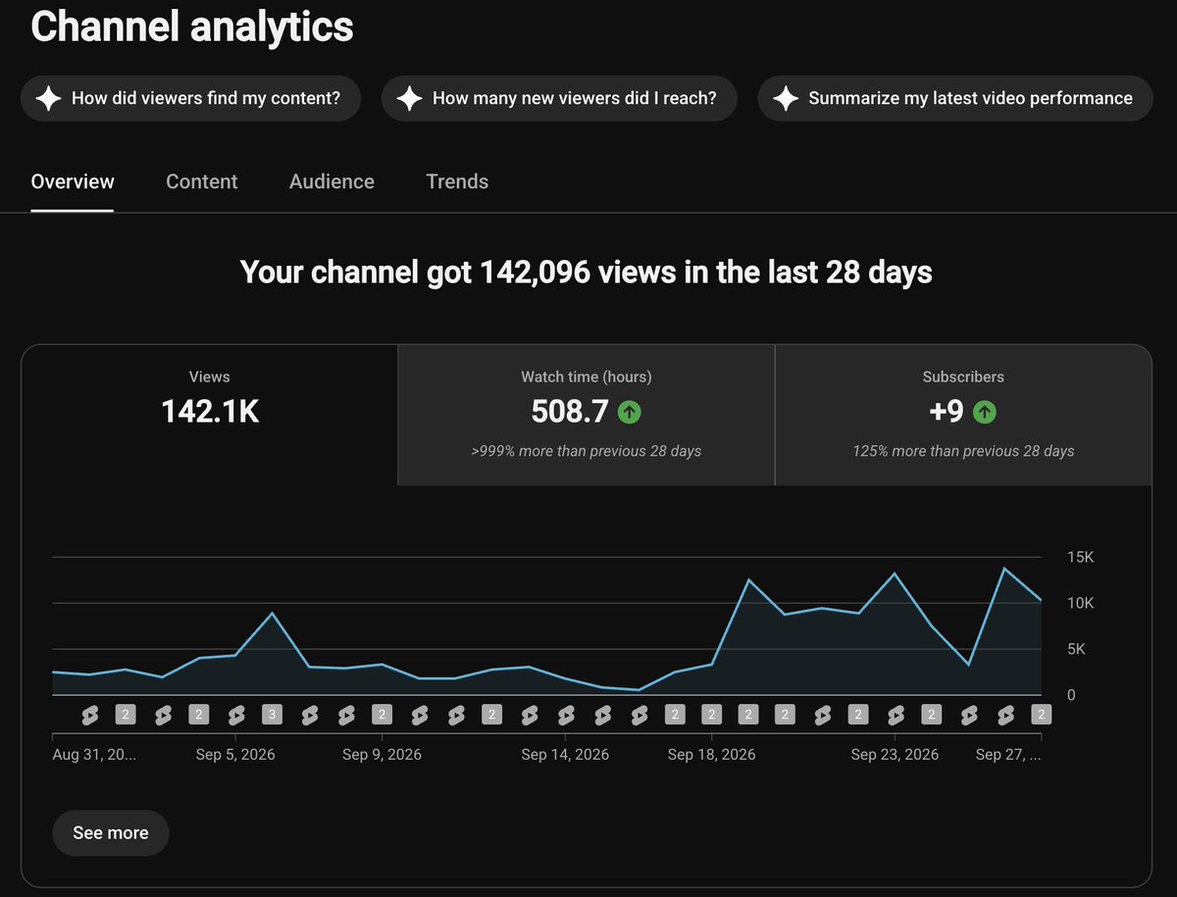The image size is (1177, 897).
Task: Click the Shorts marker above the Sep 14, 2026 tick
Action: point(565,715)
